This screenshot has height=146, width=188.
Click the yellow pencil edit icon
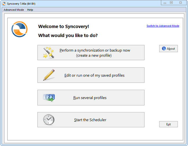[x=49, y=75]
